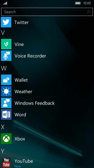This screenshot has width=94, height=168.
Task: Open the Word app icon
Action: pos(6,115)
